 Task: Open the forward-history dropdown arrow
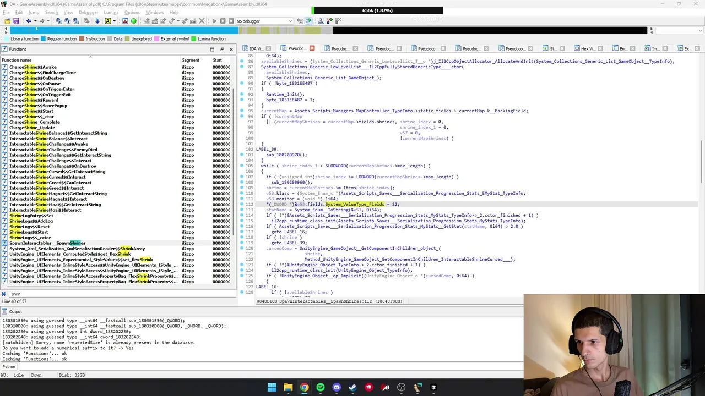tap(48, 21)
